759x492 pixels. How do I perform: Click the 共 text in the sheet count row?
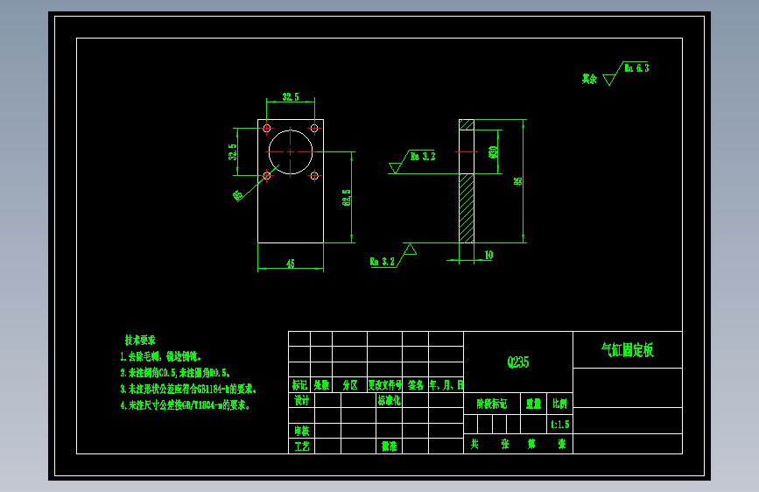474,444
